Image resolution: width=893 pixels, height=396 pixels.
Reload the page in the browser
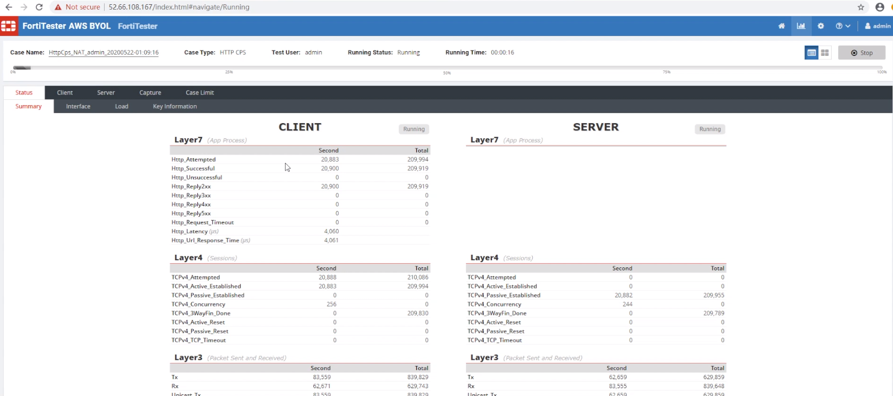point(39,7)
